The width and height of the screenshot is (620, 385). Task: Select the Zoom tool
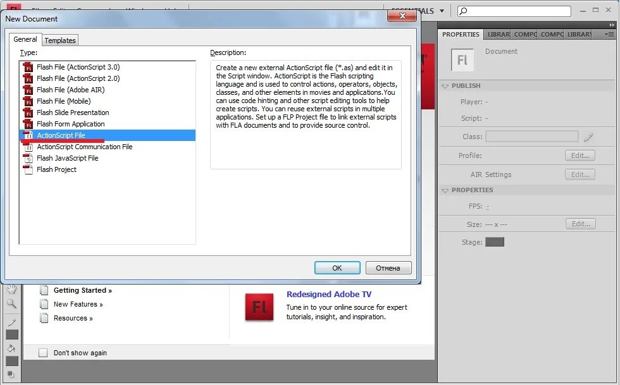pos(11,303)
